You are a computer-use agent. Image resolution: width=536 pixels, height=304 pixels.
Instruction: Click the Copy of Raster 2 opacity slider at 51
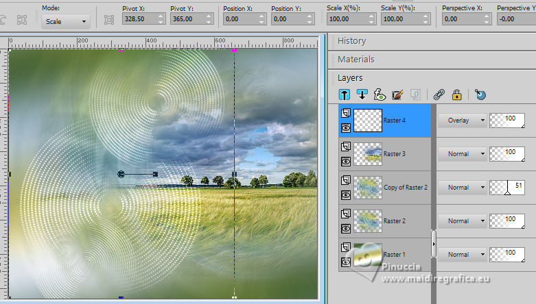(507, 188)
